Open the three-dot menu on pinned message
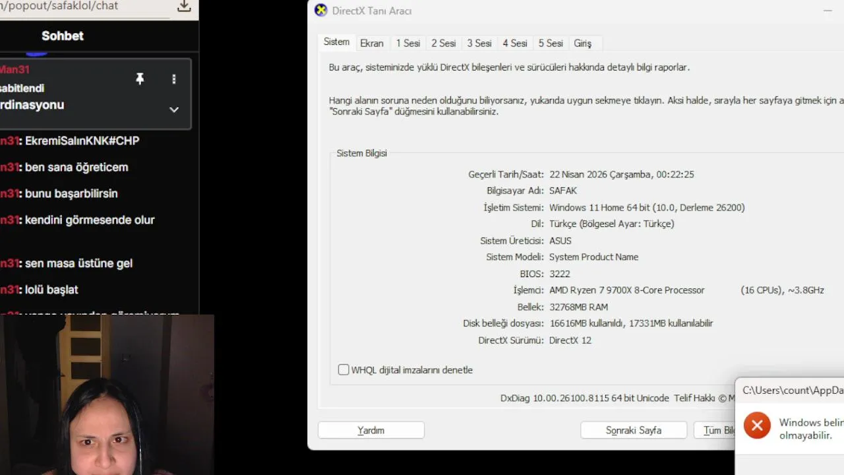The width and height of the screenshot is (844, 475). point(174,79)
